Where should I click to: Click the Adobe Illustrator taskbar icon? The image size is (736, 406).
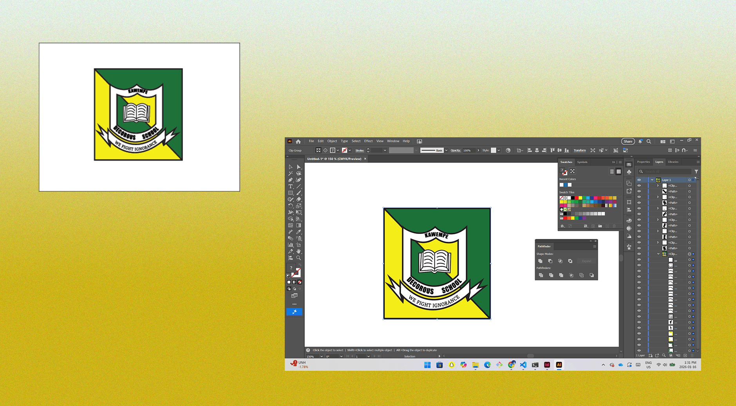tap(559, 365)
